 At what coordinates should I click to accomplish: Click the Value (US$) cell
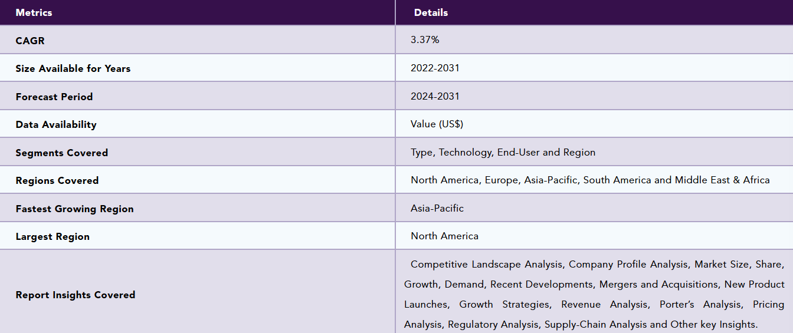point(437,124)
